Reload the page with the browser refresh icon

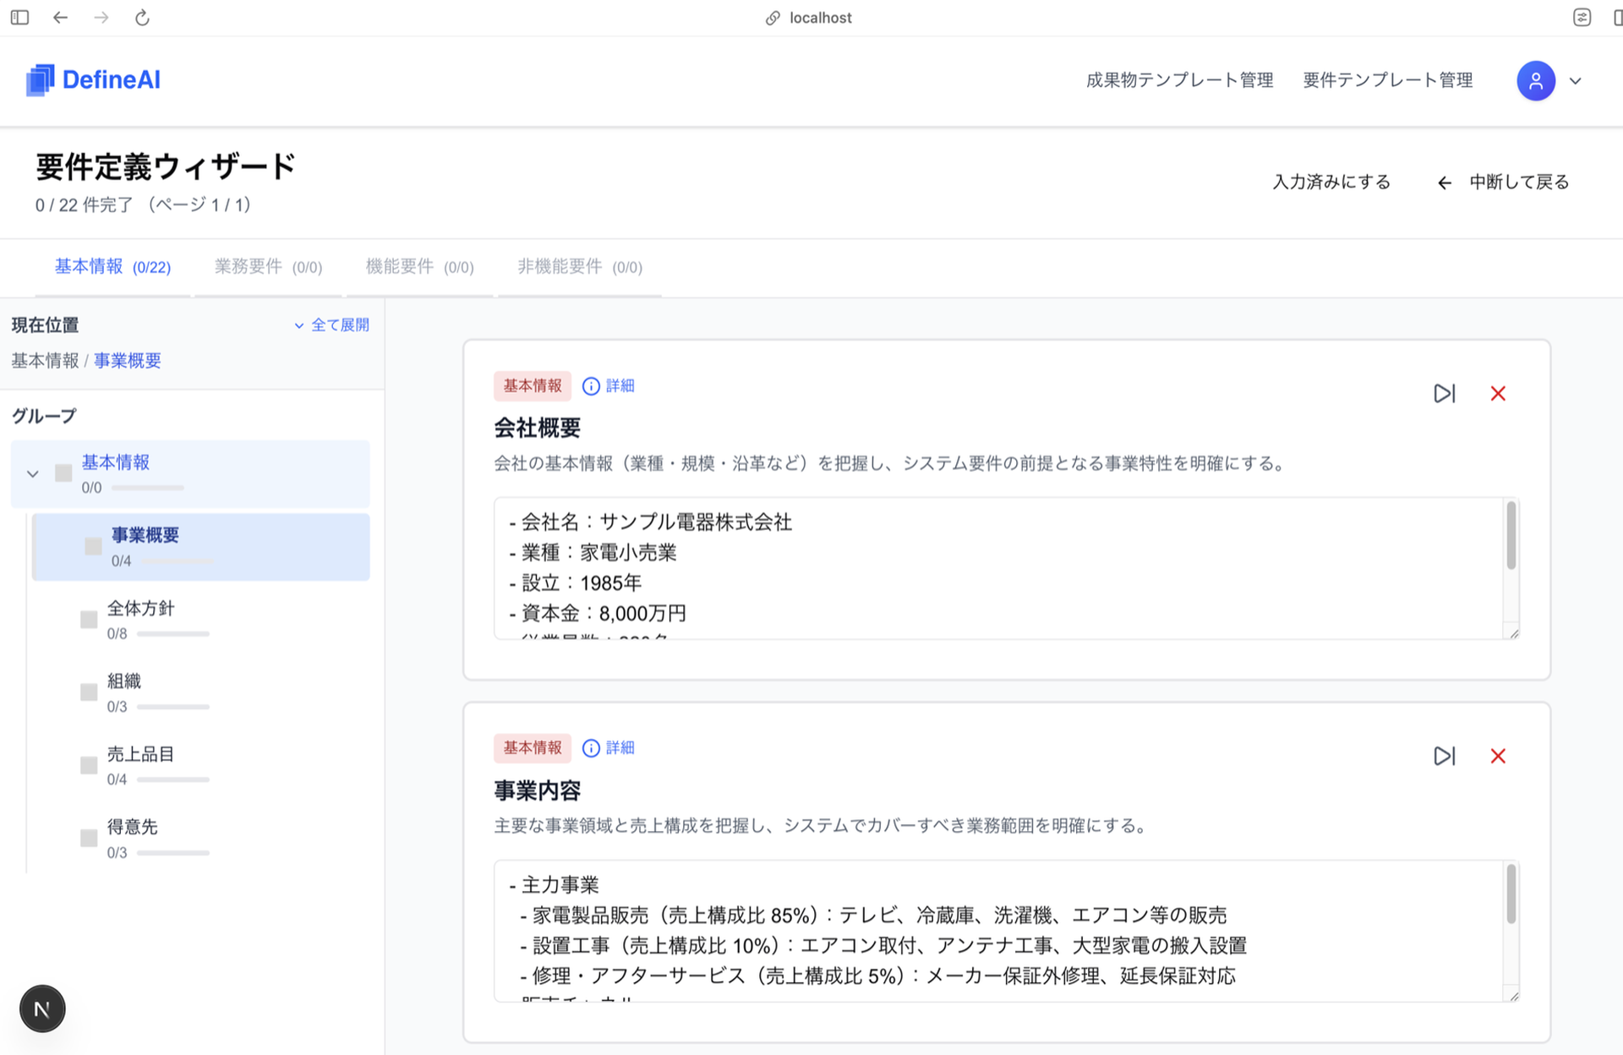(x=141, y=17)
